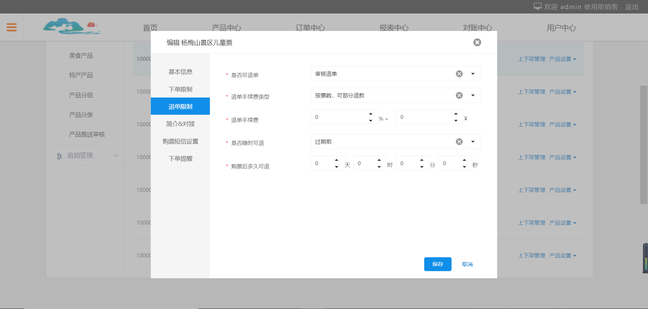Clear the 退单手续费类型 selection
The height and width of the screenshot is (309, 648).
tap(459, 95)
